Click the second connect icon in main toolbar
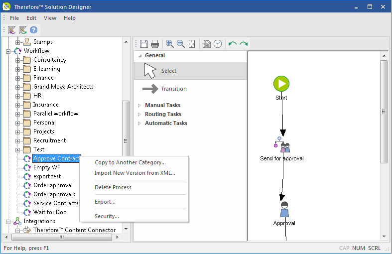 click(x=23, y=30)
